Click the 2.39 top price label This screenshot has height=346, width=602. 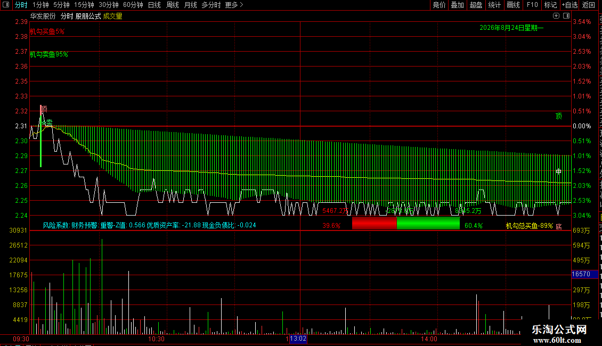[x=21, y=22]
